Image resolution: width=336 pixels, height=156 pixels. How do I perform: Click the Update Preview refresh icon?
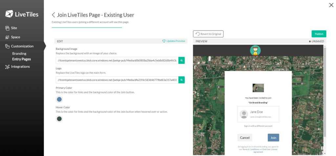click(x=164, y=41)
